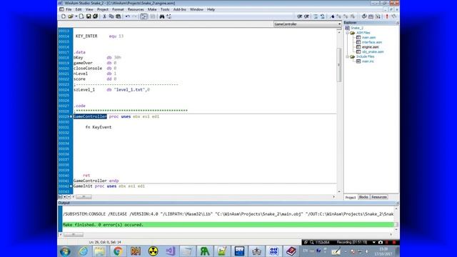Click the Paste toolbar icon
The height and width of the screenshot is (257, 457).
[x=119, y=16]
